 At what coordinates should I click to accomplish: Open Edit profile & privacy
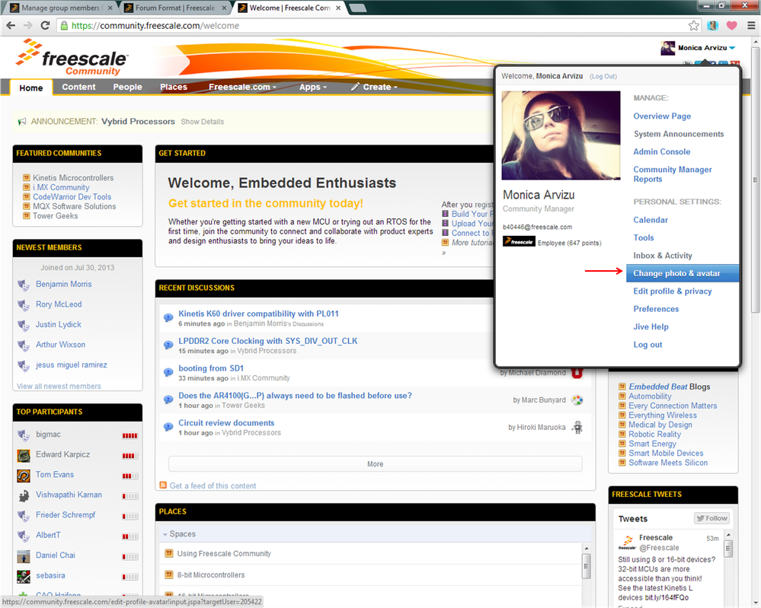pos(672,291)
